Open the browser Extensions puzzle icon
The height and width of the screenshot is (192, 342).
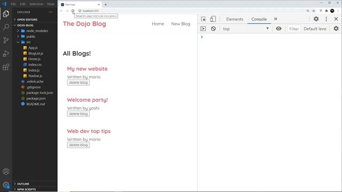pos(327,11)
